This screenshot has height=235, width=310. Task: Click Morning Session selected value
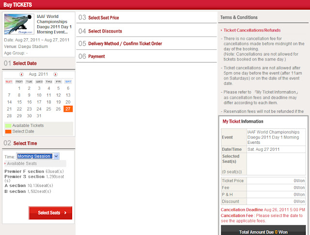click(x=34, y=157)
